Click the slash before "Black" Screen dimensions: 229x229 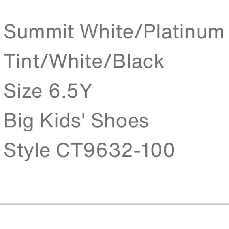pos(108,61)
